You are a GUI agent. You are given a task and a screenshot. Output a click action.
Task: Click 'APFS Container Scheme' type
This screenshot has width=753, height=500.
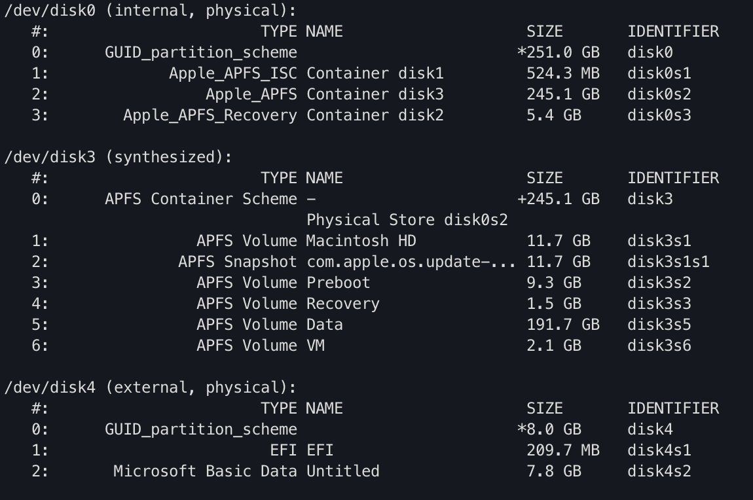pyautogui.click(x=201, y=199)
